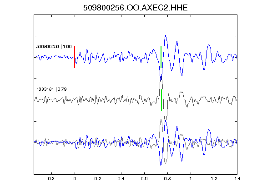The height and width of the screenshot is (196, 262).
Task: Click the x-axis tick label 1
Action: (191, 179)
